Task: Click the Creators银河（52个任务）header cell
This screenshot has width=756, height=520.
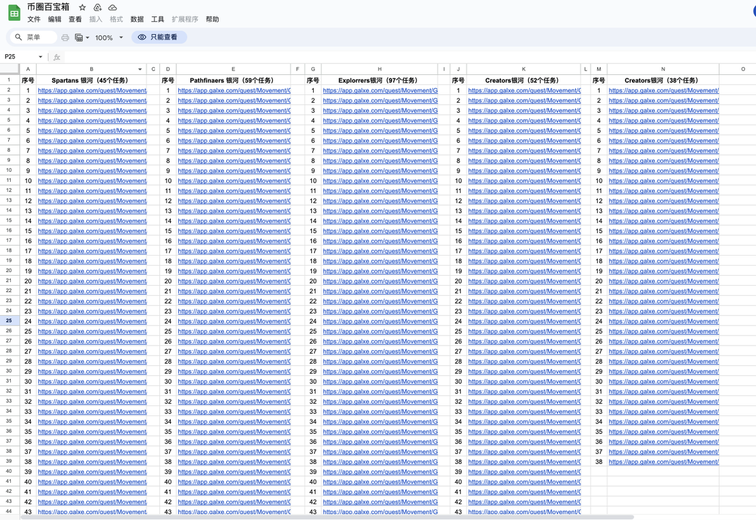Action: (x=524, y=80)
